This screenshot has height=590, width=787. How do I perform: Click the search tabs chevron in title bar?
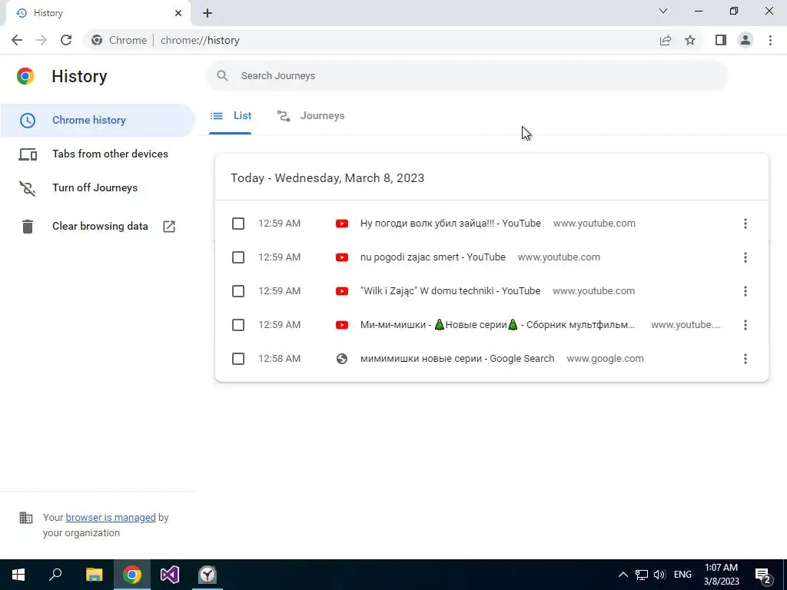tap(663, 11)
